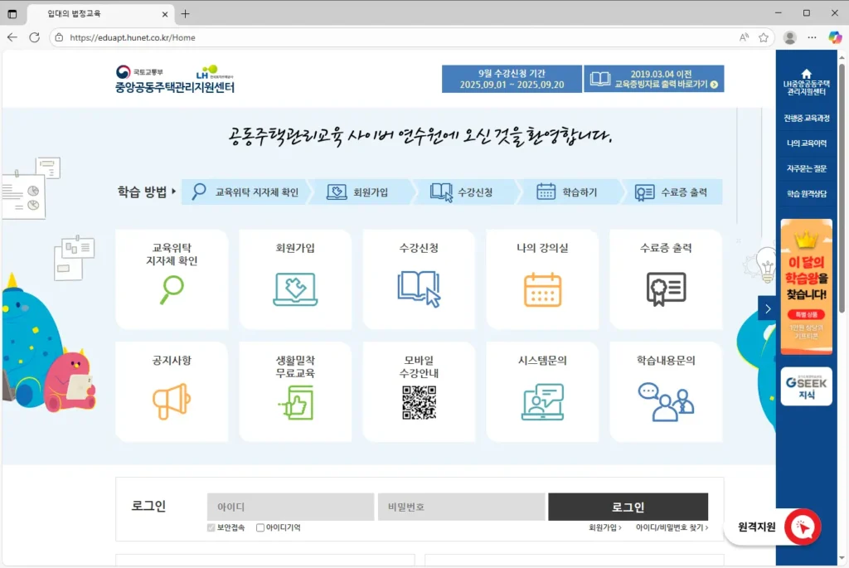Open 시스템문의 via the monitor icon
849x568 pixels.
[542, 404]
